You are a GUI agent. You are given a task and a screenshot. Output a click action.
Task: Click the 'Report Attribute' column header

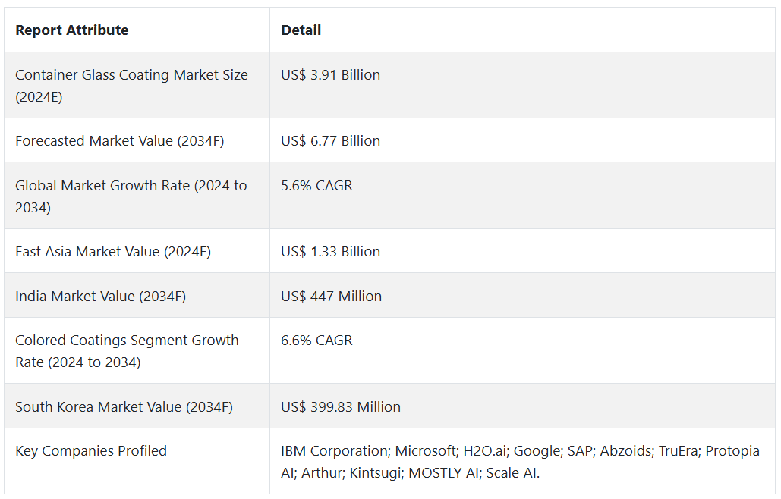coord(72,30)
